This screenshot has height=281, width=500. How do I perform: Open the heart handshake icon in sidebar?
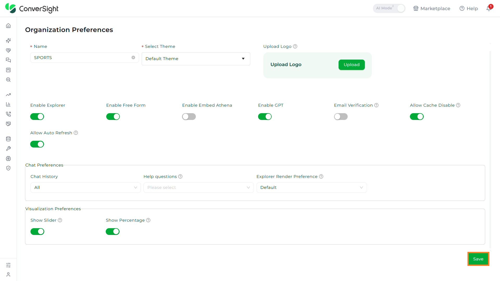pos(8,50)
